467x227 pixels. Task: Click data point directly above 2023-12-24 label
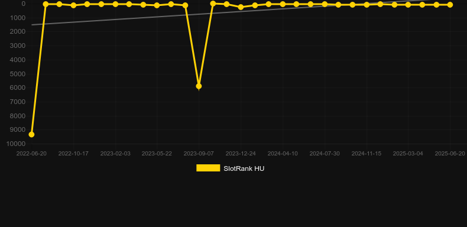(241, 7)
